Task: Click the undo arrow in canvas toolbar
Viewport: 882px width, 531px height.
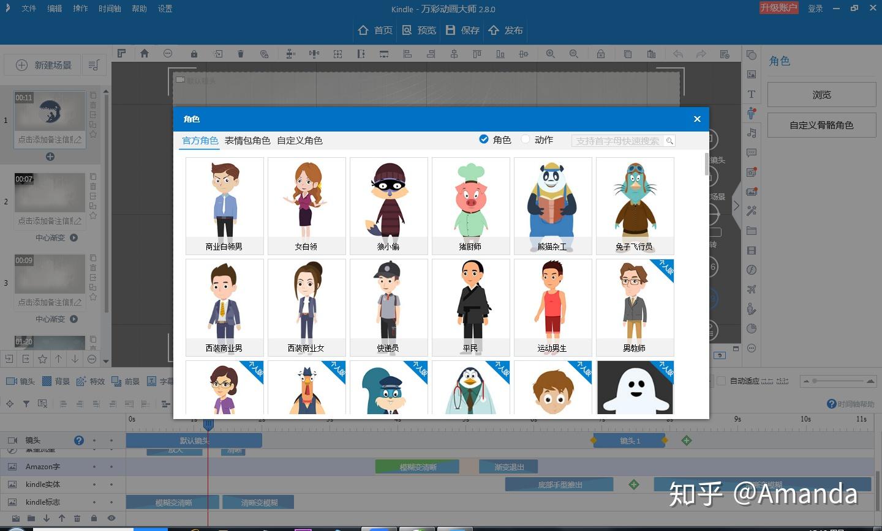Action: (x=678, y=54)
